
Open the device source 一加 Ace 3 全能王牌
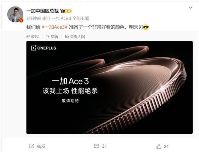pyautogui.click(x=70, y=19)
